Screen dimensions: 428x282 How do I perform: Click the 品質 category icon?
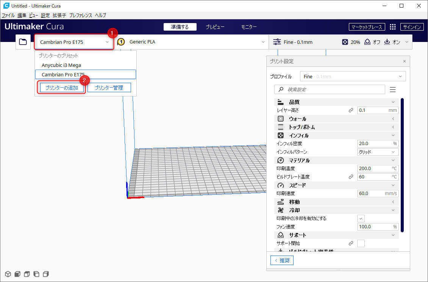pyautogui.click(x=281, y=102)
